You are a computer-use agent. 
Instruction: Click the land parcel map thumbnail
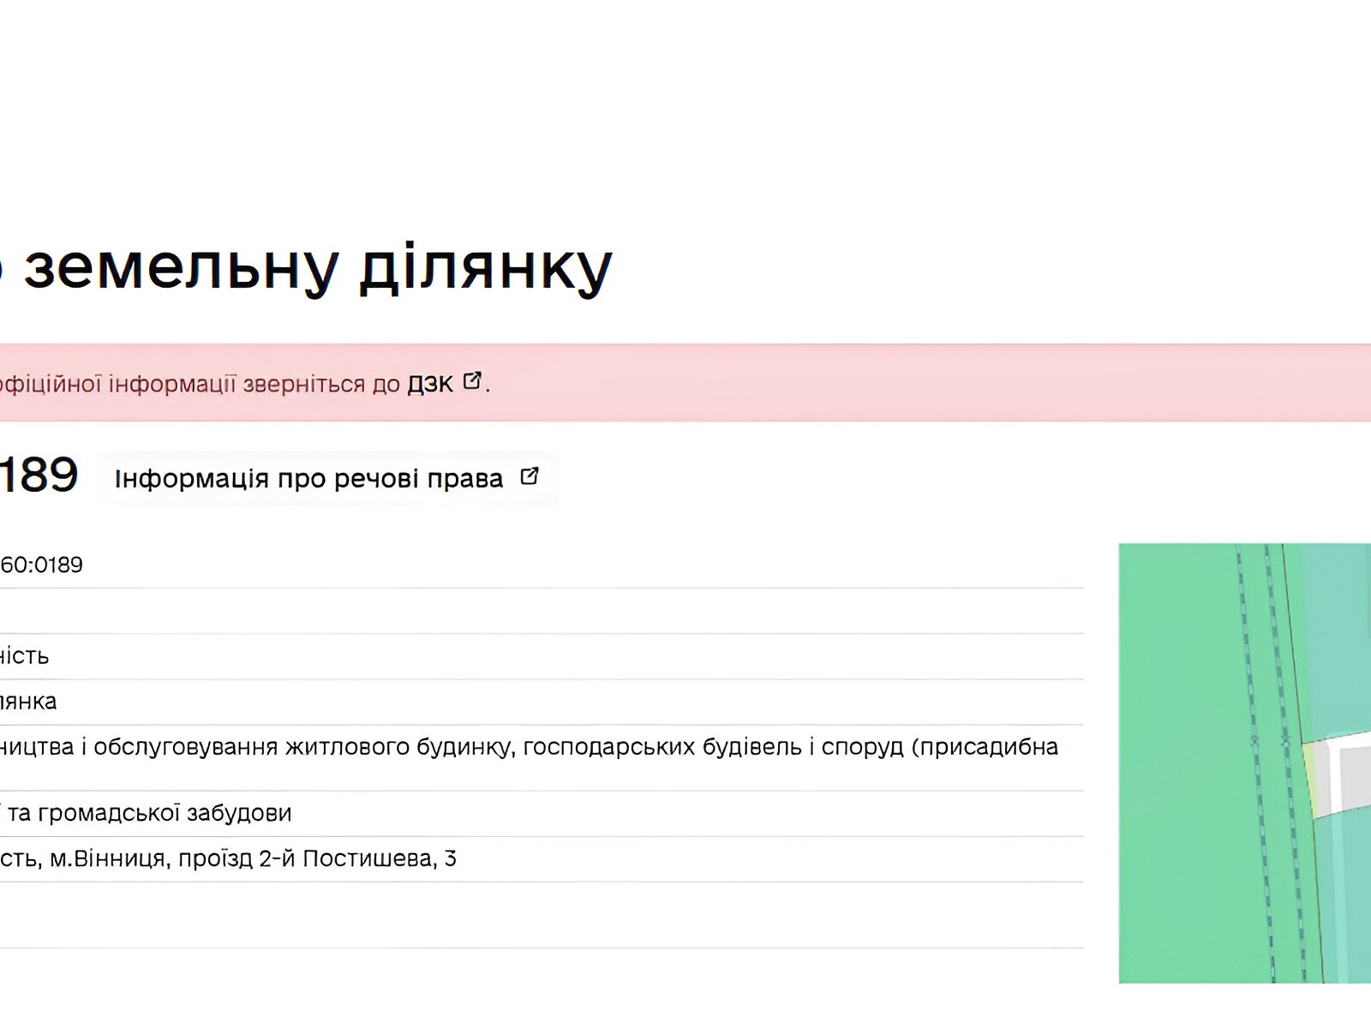[x=1245, y=763]
